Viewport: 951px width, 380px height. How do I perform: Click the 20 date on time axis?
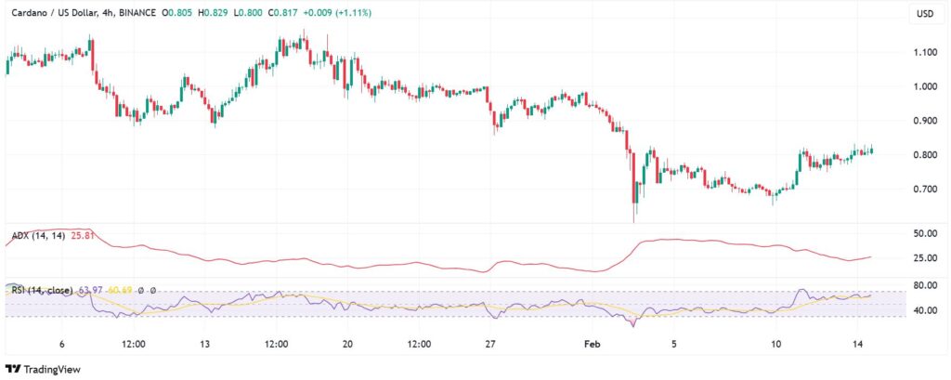347,344
